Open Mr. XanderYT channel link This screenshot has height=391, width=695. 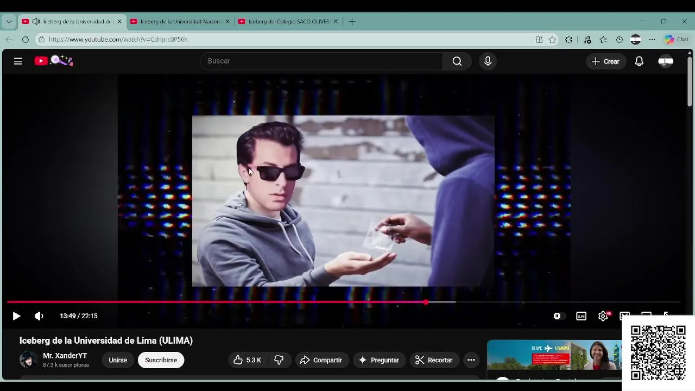point(65,356)
